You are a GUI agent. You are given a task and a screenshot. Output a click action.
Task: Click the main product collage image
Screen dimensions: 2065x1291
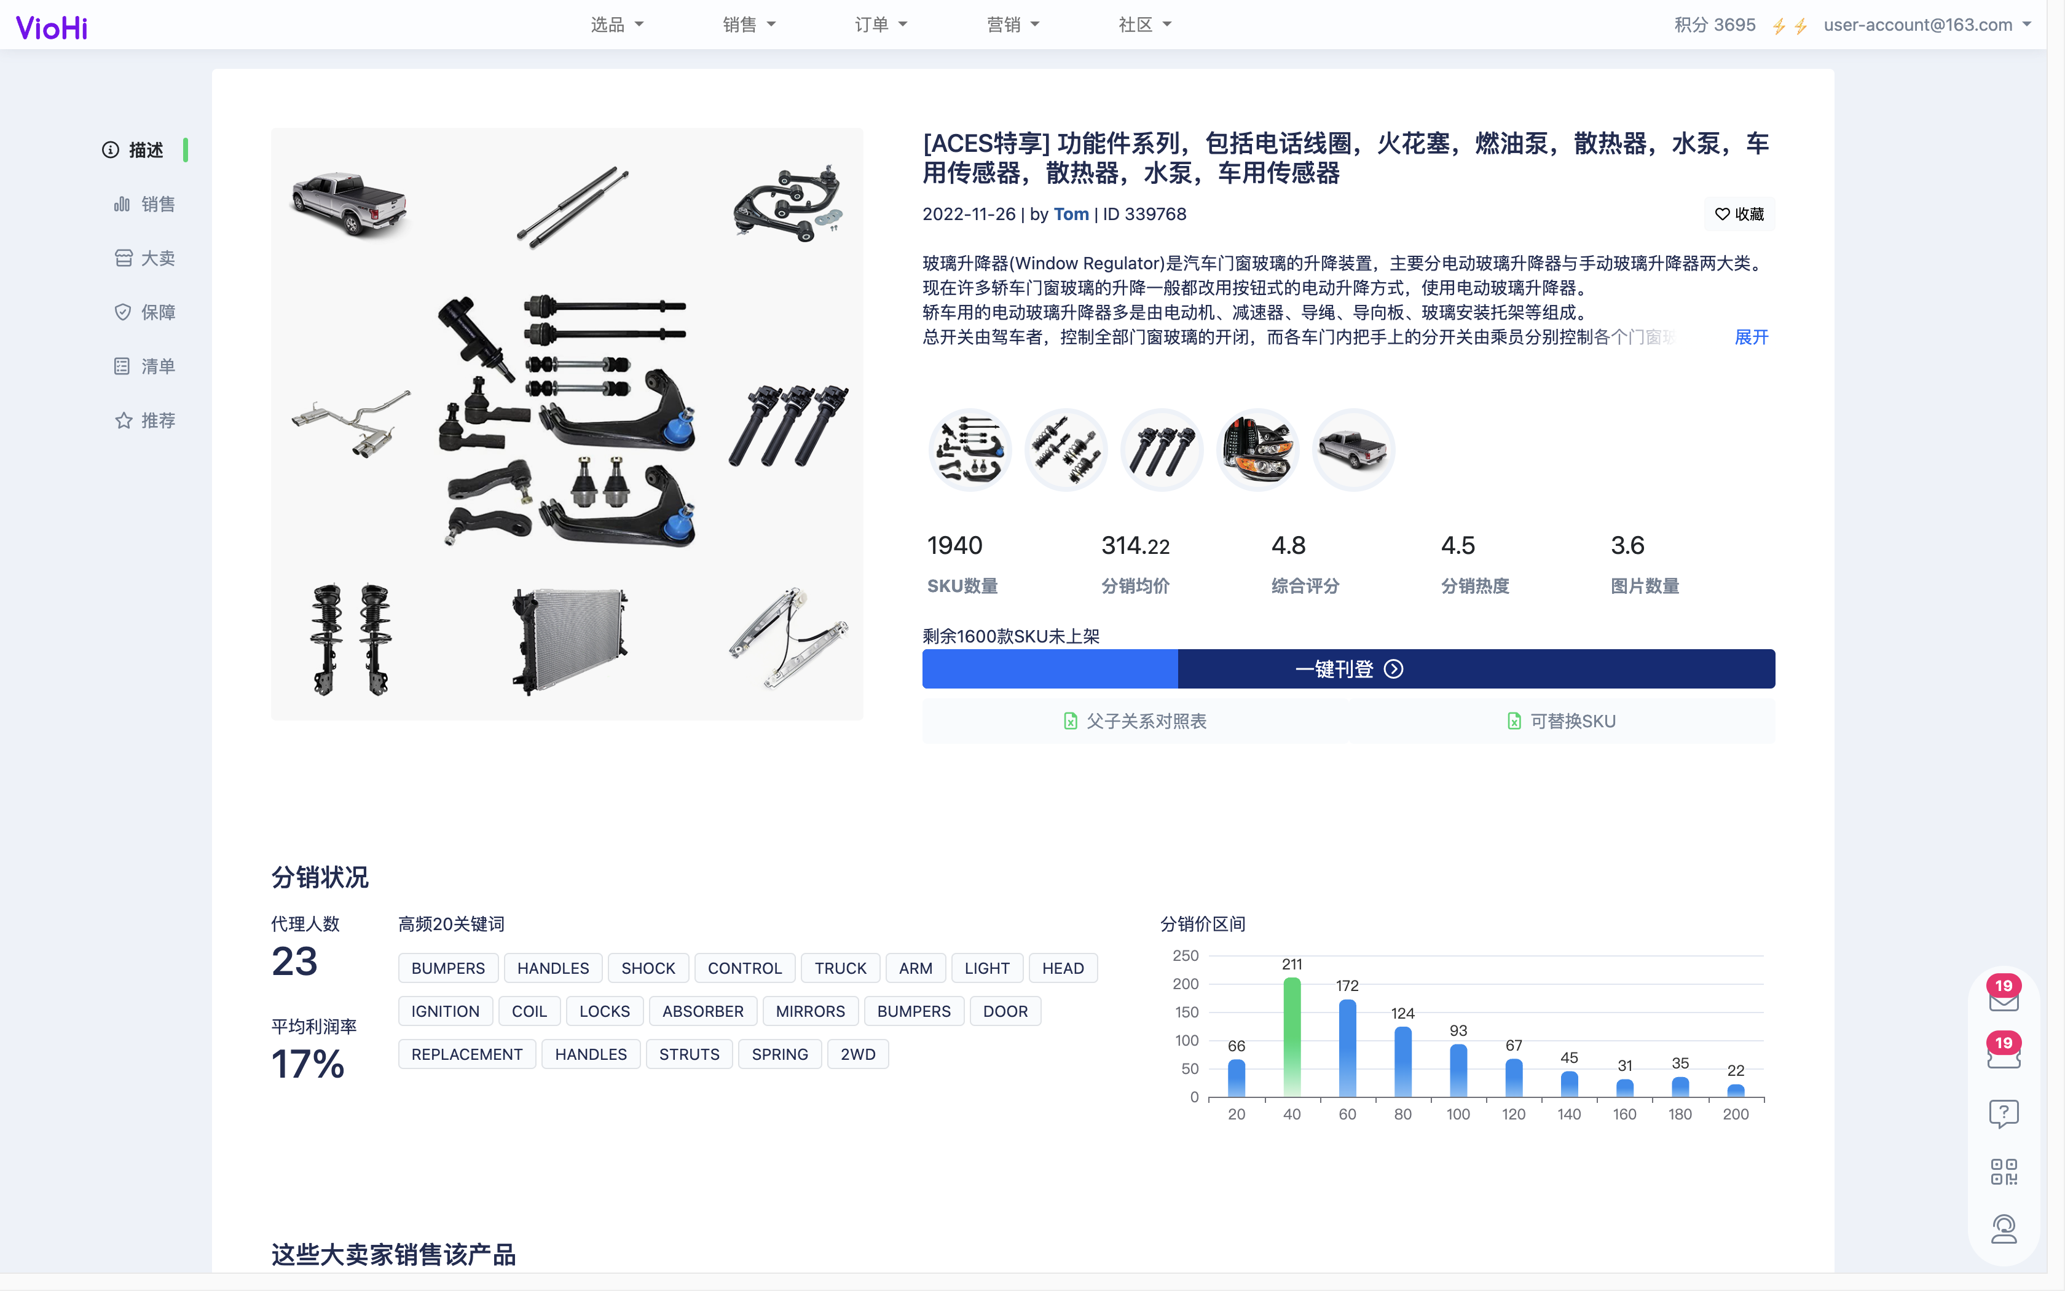(567, 424)
